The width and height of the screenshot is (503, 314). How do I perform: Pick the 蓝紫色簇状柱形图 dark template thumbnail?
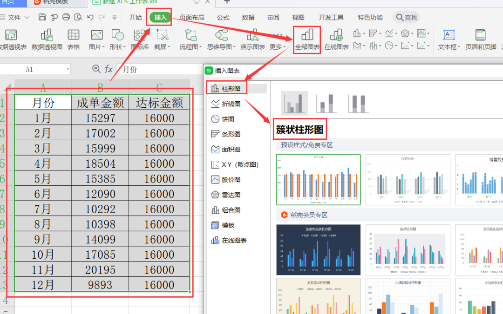(318, 249)
